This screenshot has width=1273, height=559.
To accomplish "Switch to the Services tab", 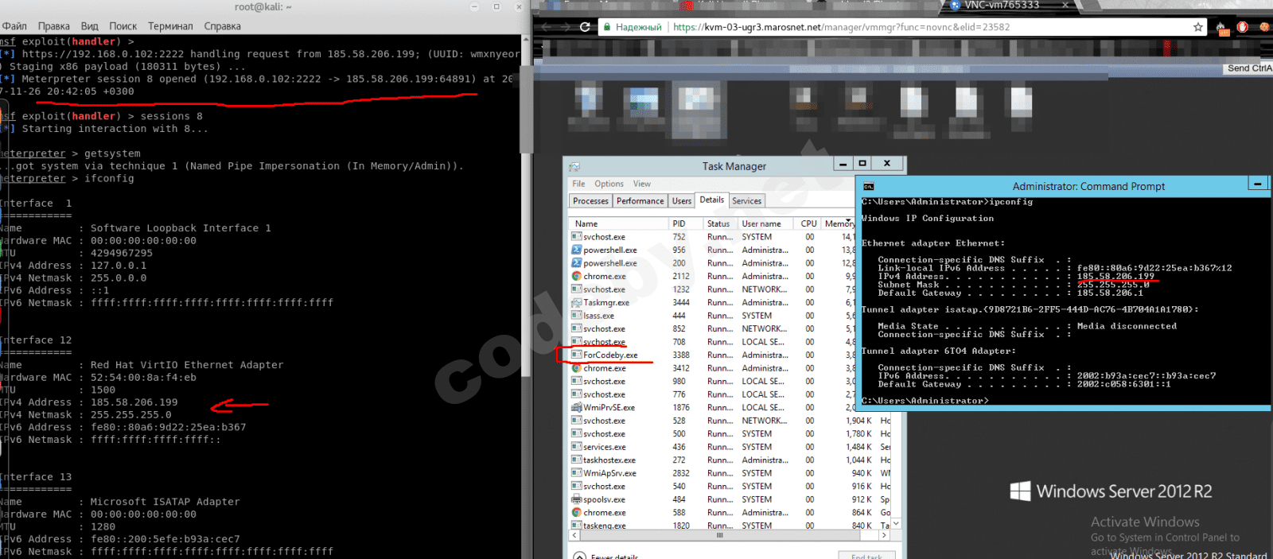I will [x=747, y=201].
